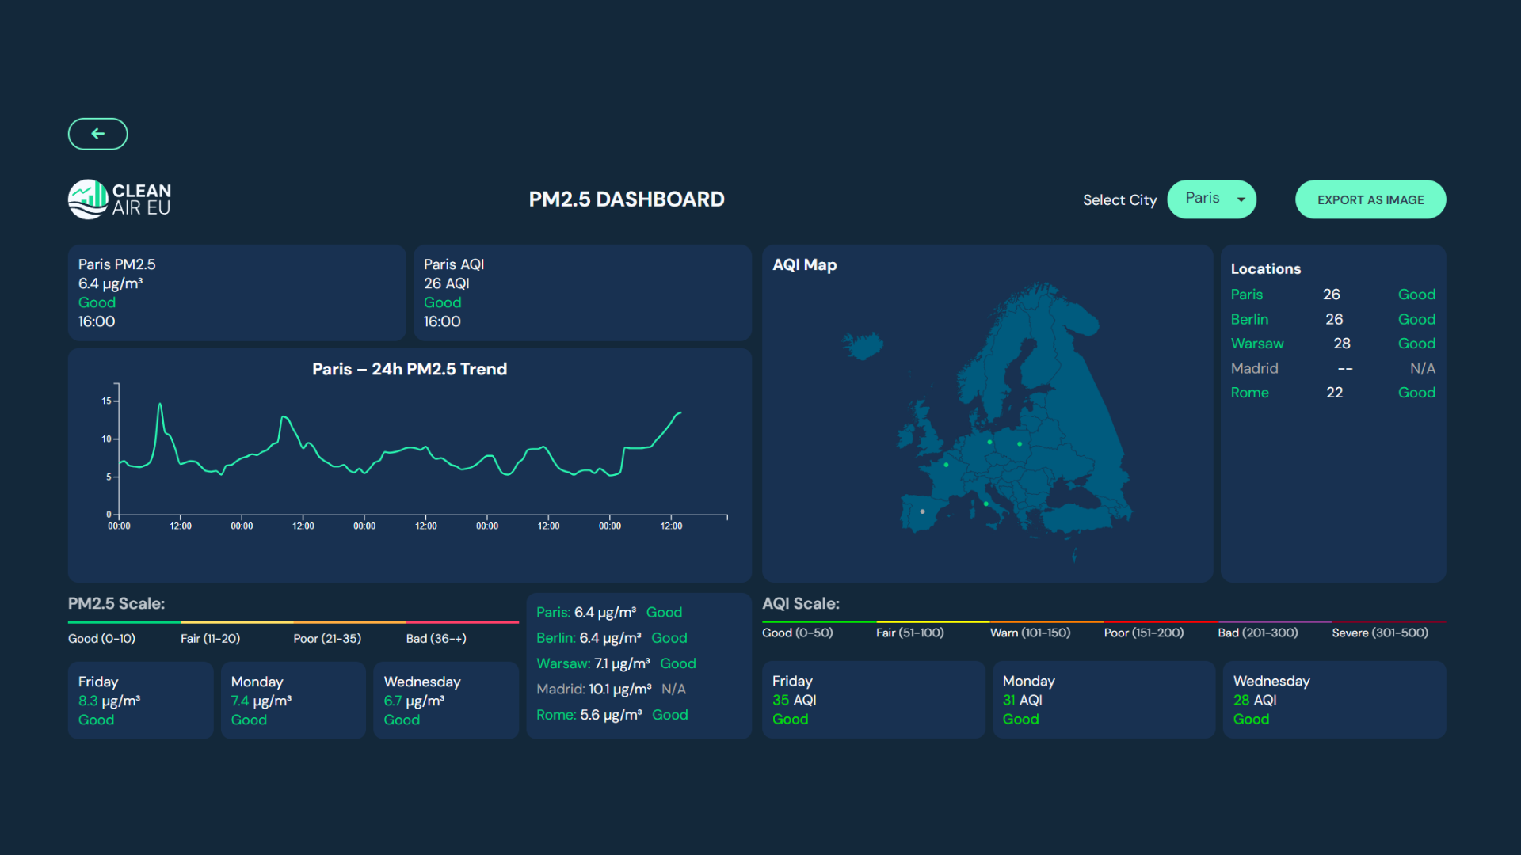Viewport: 1521px width, 855px height.
Task: Click the Paris dot on AQI map
Action: click(946, 465)
